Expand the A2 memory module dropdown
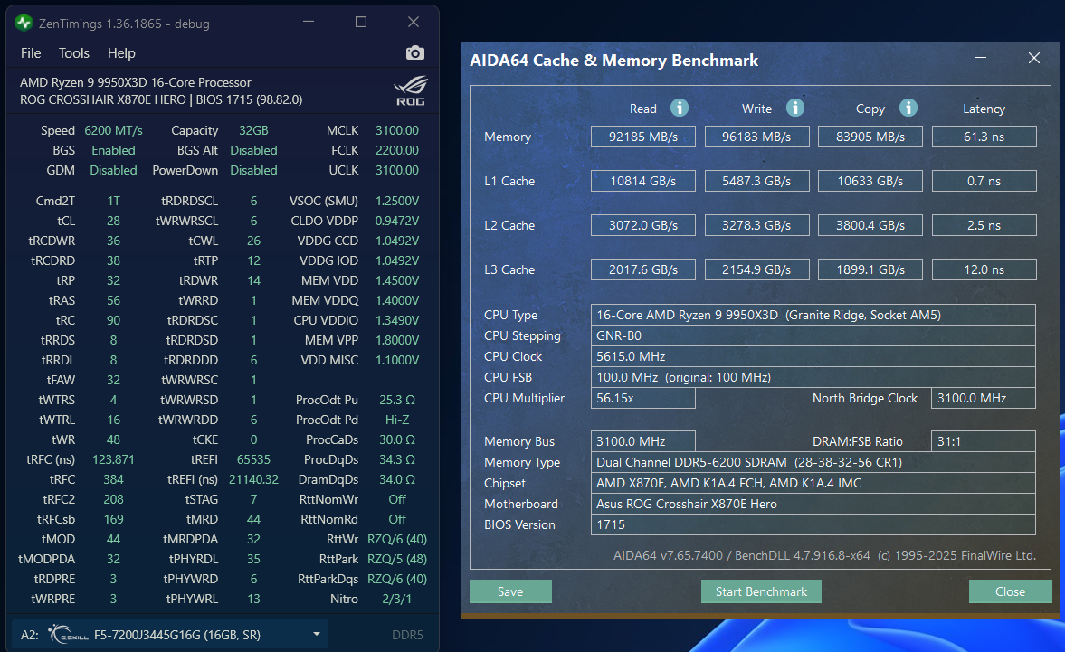 pyautogui.click(x=317, y=634)
